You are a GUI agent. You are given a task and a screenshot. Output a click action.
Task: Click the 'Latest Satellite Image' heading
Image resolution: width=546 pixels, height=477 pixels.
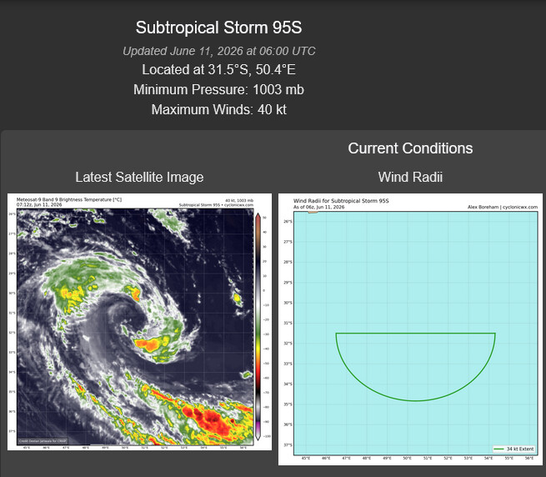pyautogui.click(x=139, y=177)
